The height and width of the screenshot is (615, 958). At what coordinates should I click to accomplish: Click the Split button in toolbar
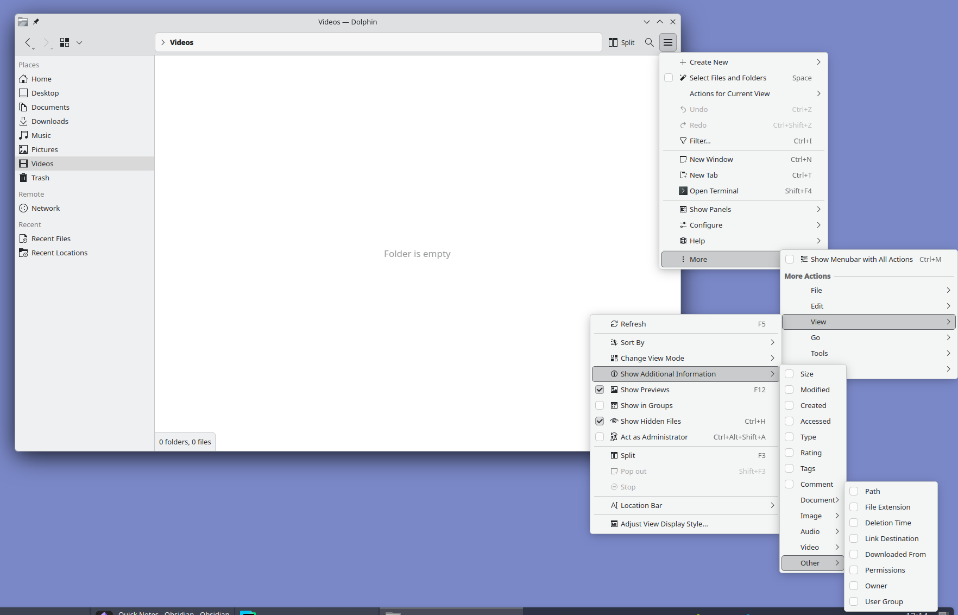622,42
